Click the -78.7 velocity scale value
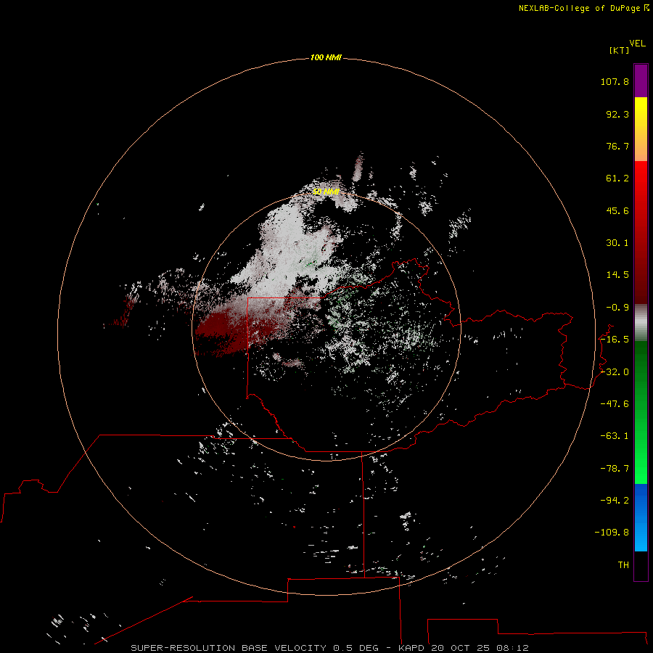Screen dimensions: 653x653 tap(615, 469)
